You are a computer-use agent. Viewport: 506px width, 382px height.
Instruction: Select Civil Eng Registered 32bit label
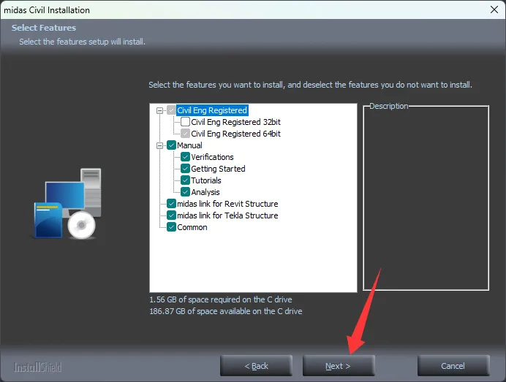pyautogui.click(x=235, y=122)
